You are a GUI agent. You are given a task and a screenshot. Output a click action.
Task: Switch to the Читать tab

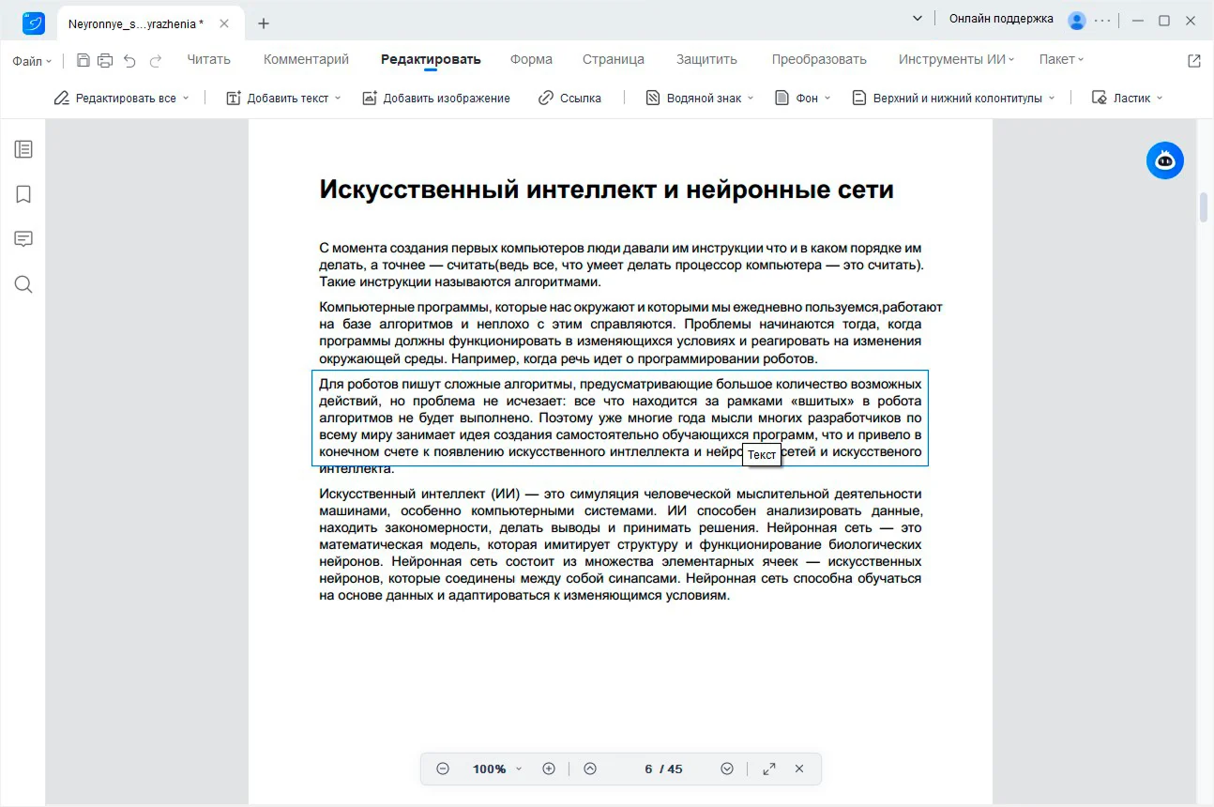pyautogui.click(x=208, y=59)
